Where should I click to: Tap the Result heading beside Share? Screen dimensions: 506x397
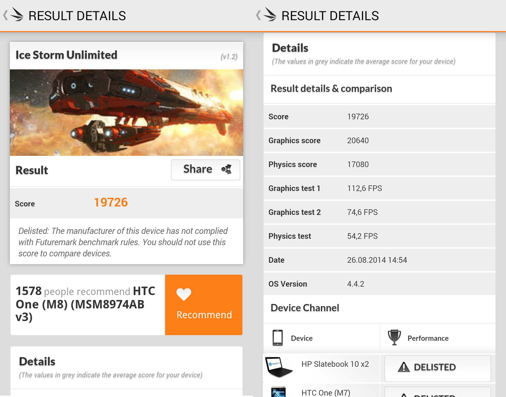pos(32,170)
